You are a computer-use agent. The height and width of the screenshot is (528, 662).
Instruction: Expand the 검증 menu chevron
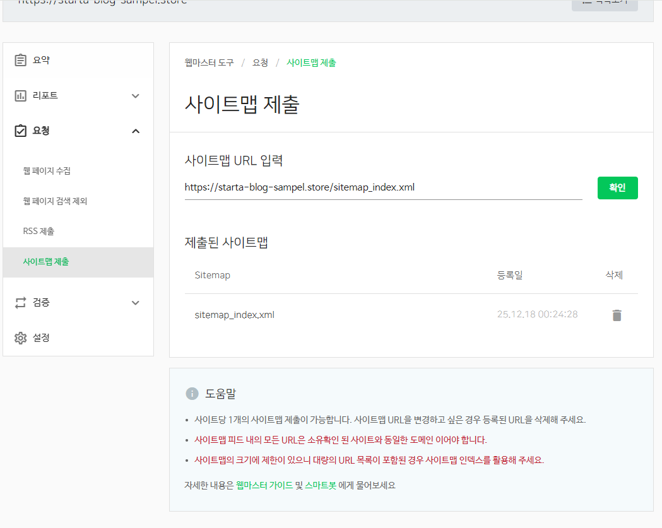coord(136,303)
